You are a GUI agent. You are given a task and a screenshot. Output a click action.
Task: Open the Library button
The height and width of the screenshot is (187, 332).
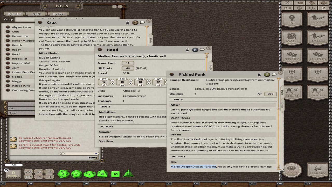point(317,170)
